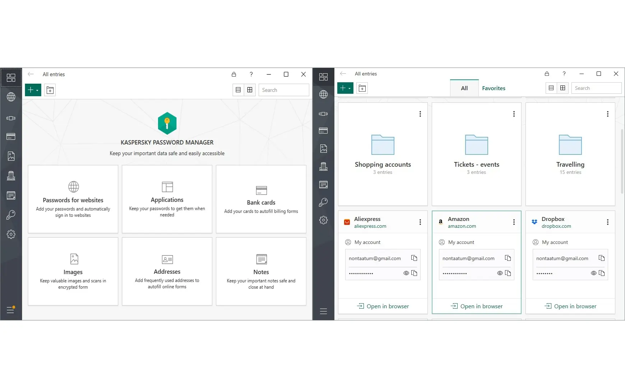Image resolution: width=625 pixels, height=388 pixels.
Task: Click add folder icon in right window toolbar
Action: click(362, 88)
